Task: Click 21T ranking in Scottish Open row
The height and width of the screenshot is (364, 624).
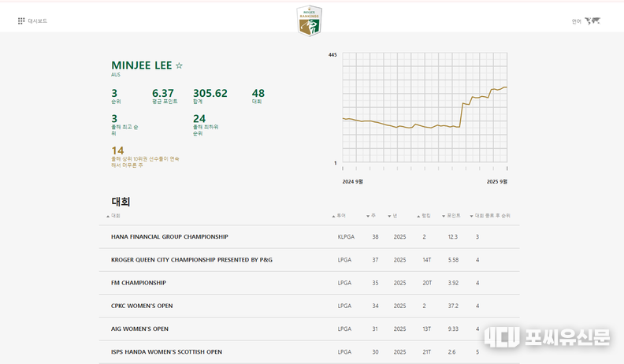Action: 426,352
